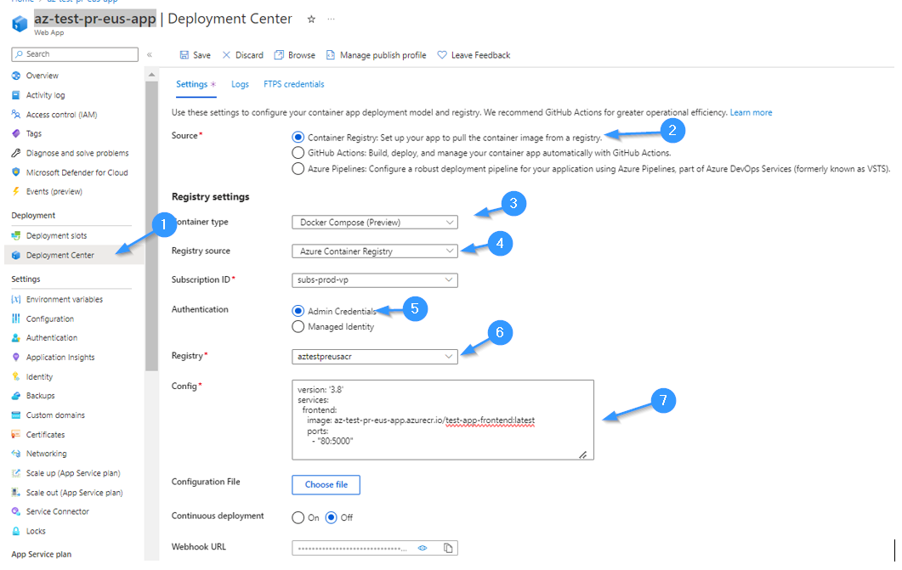Select GitHub Actions source radio button

[298, 153]
